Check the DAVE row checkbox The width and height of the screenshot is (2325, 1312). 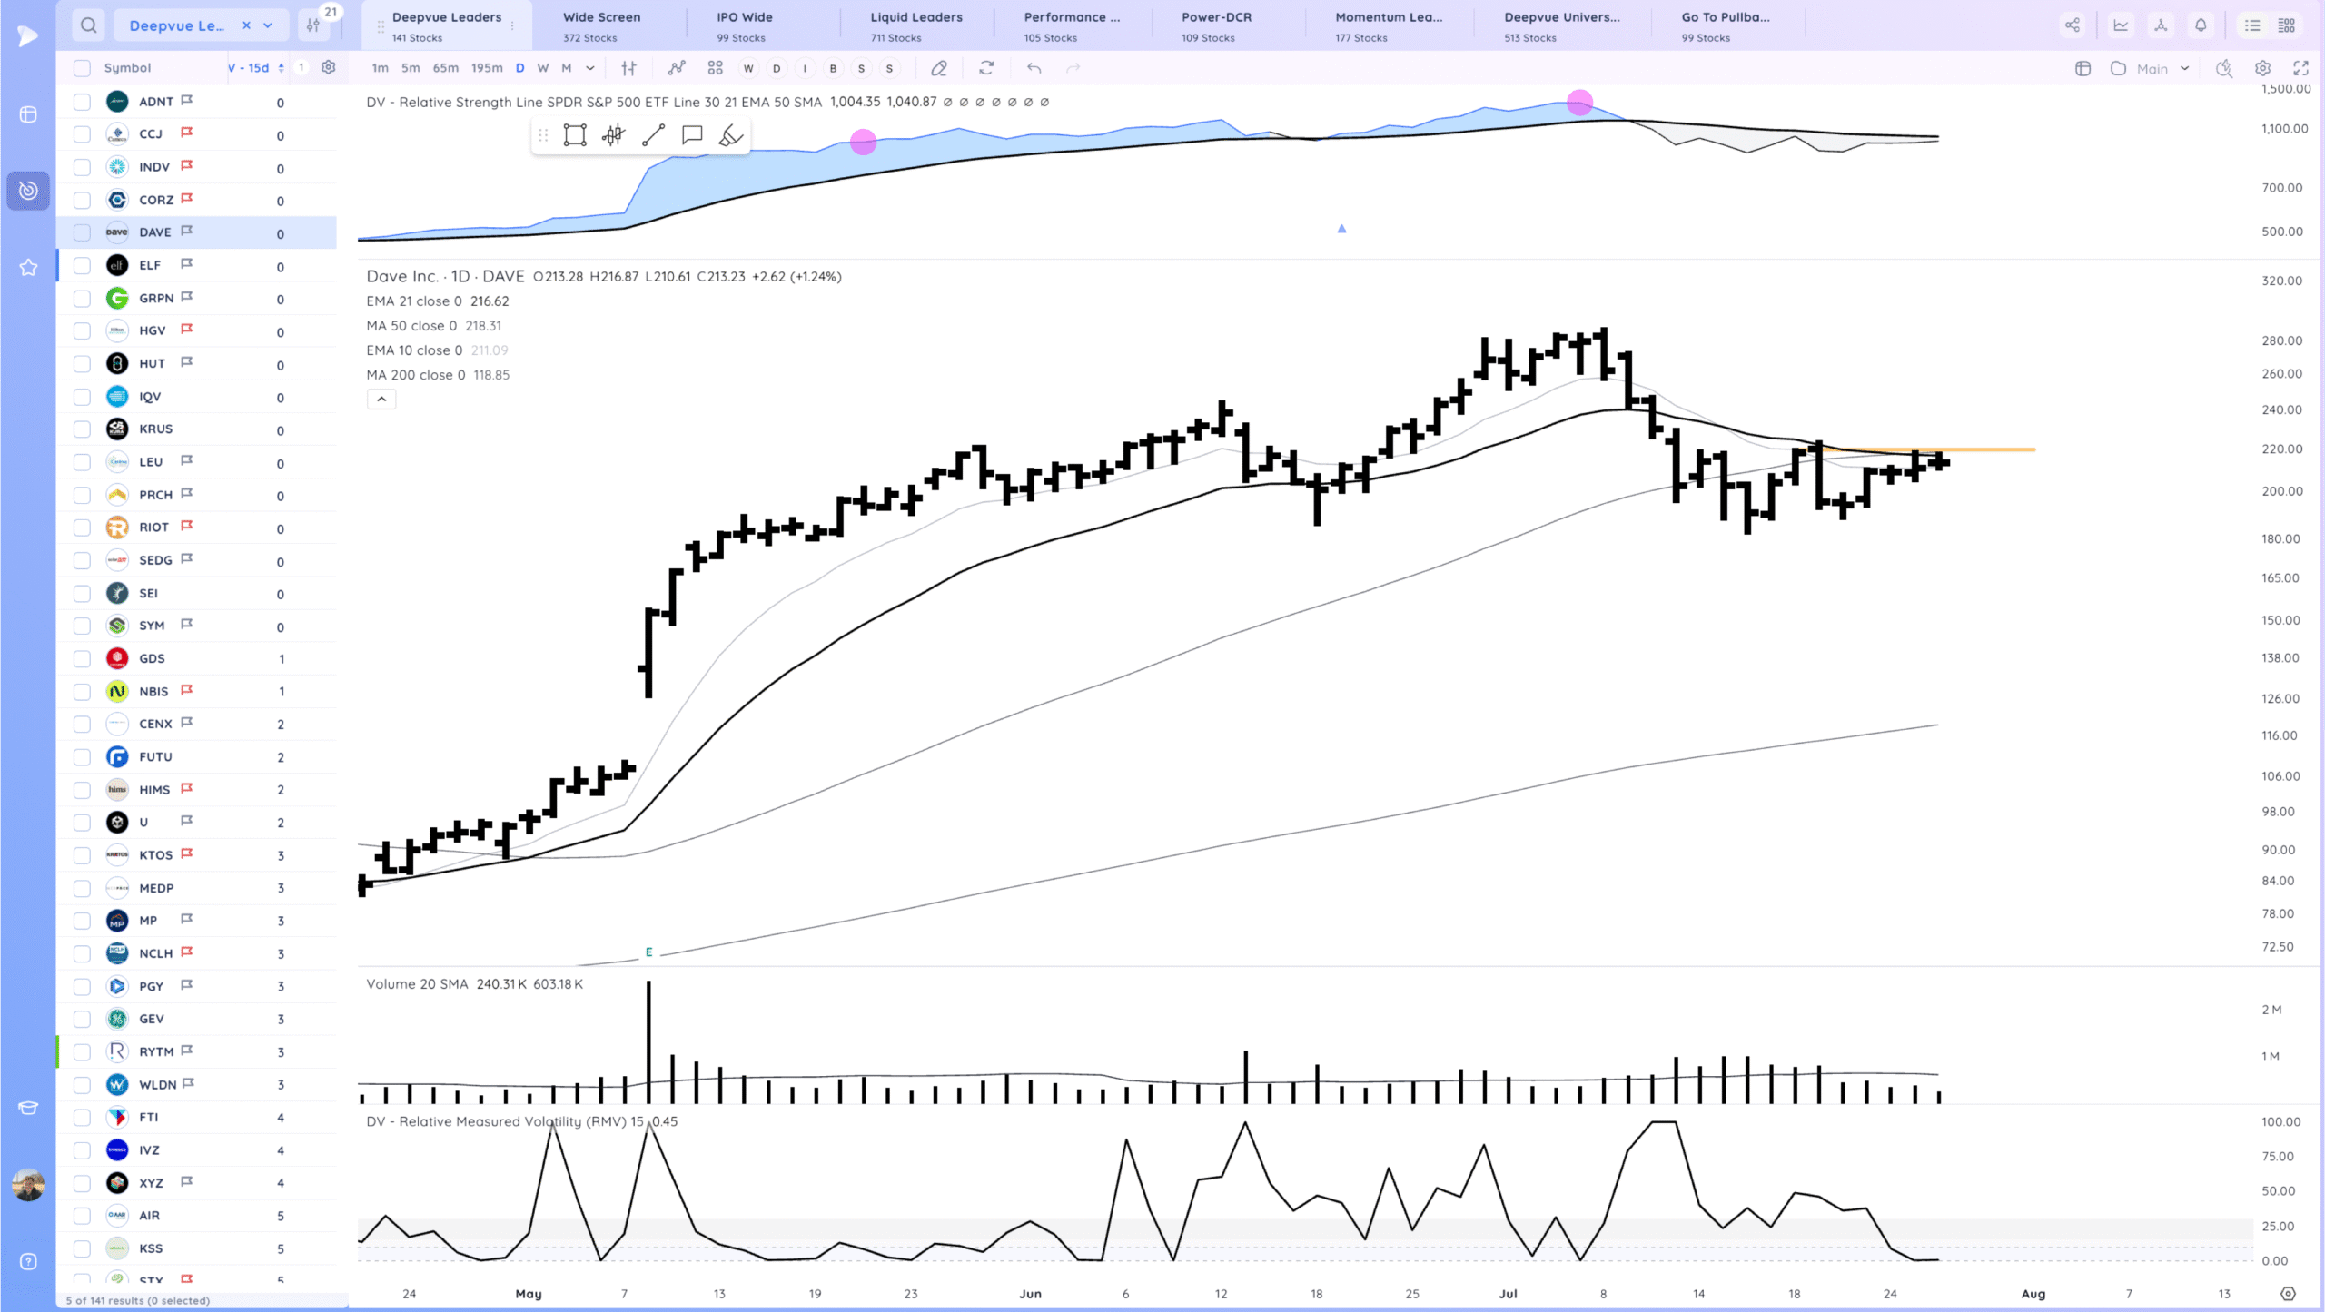click(83, 232)
